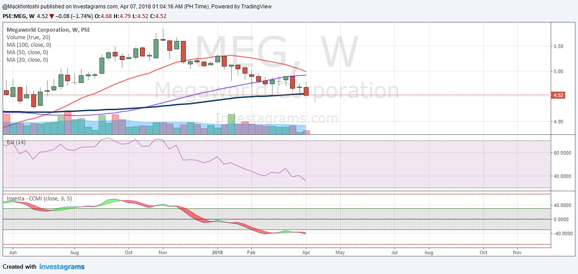Select the Volume (true, 20) legend entry

[x=28, y=37]
